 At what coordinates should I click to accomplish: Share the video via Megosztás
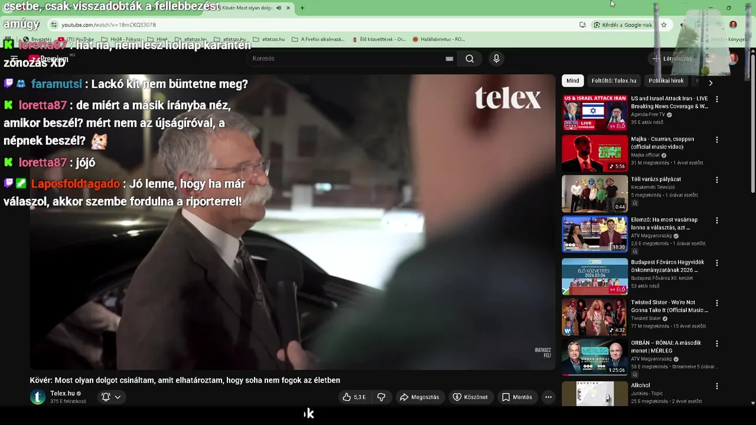click(419, 397)
